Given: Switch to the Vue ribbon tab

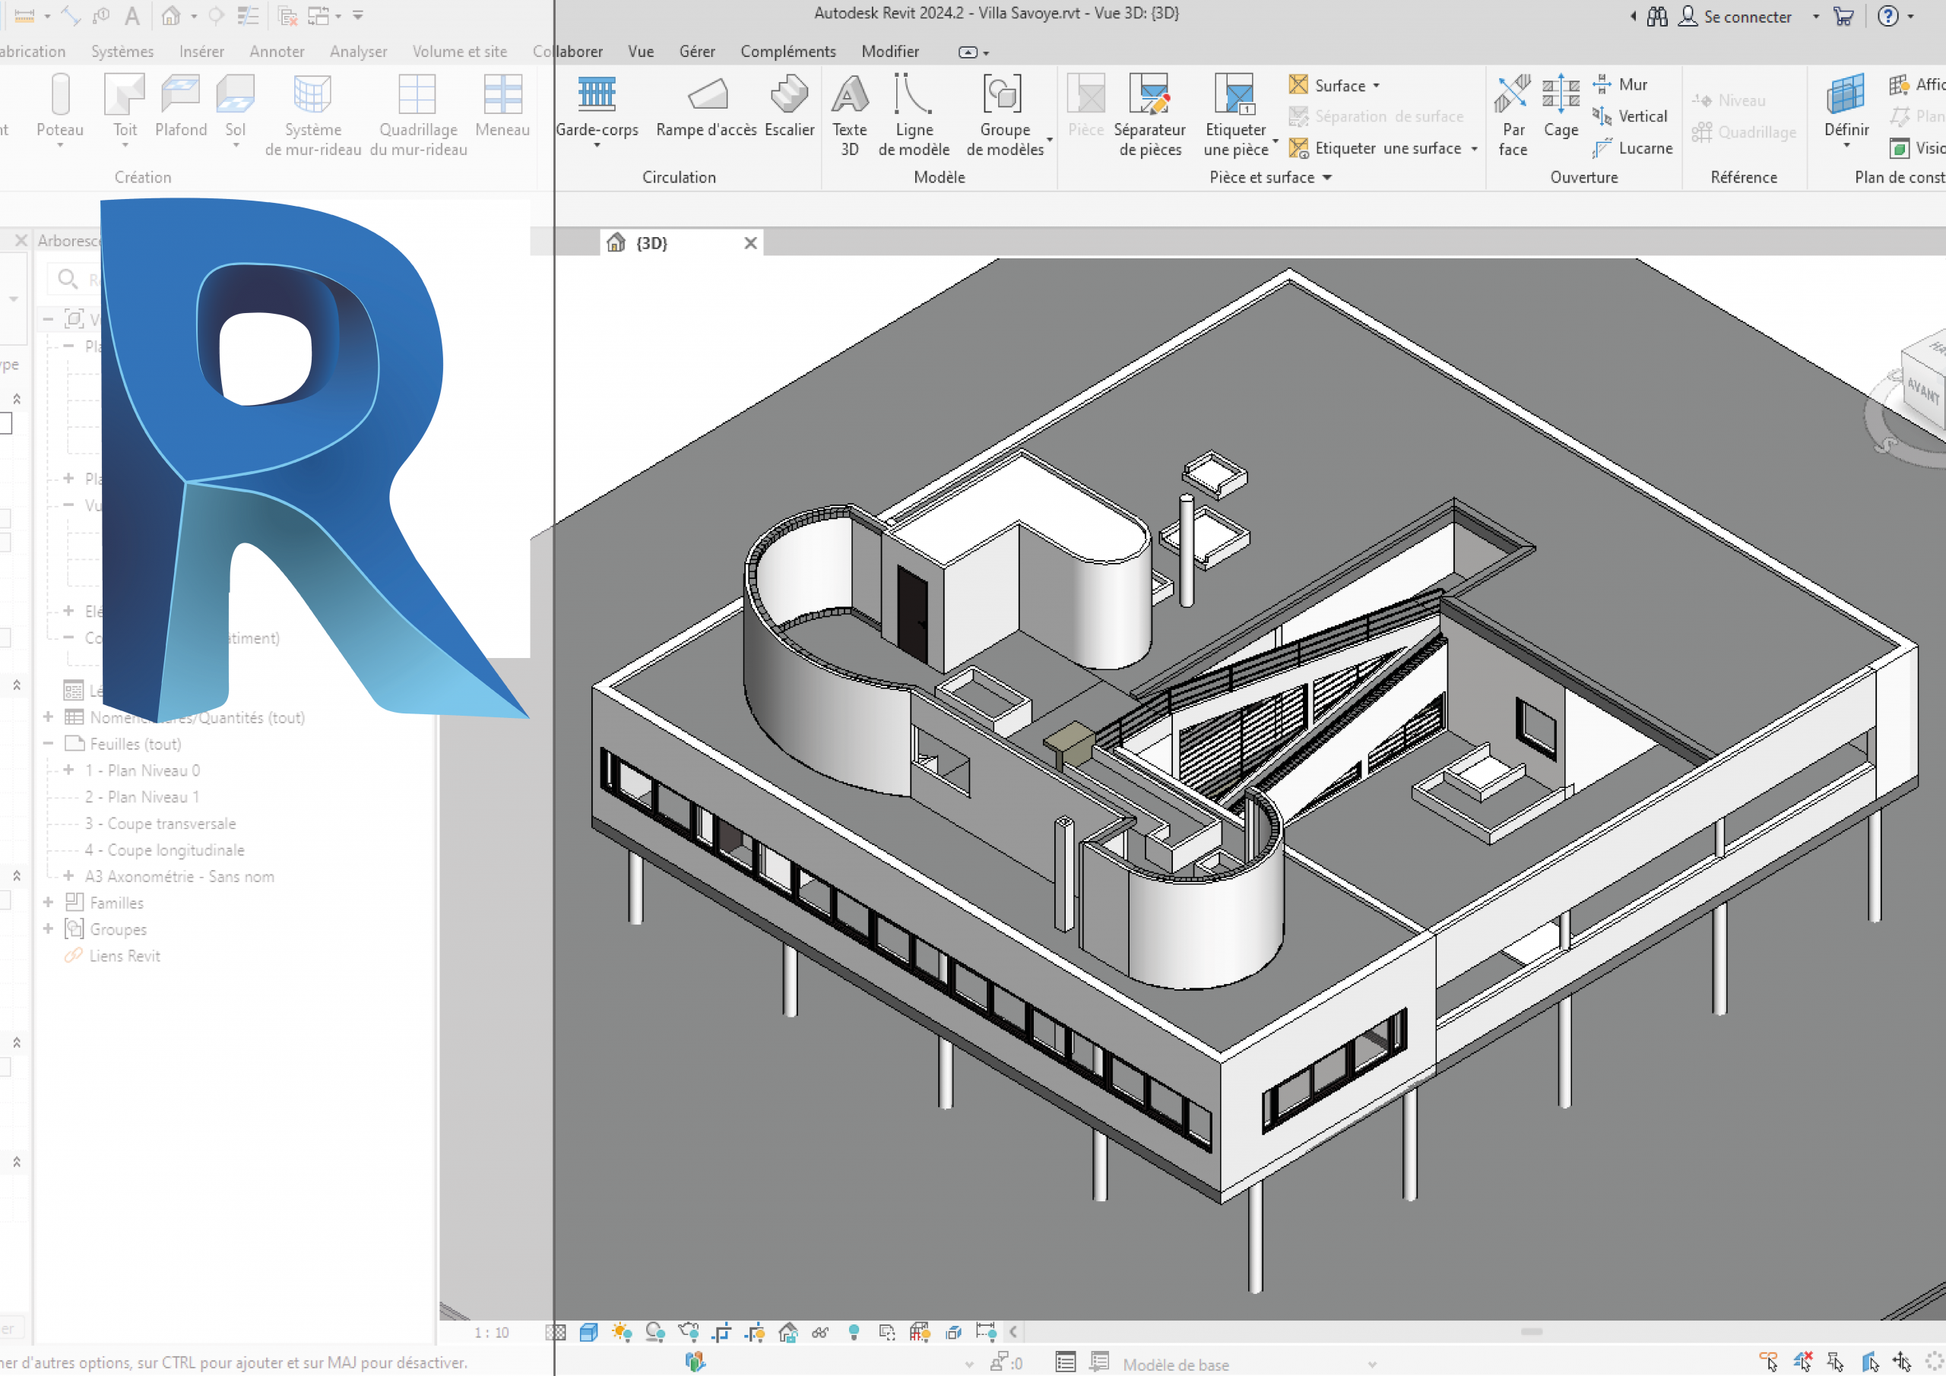Looking at the screenshot, I should (x=641, y=52).
